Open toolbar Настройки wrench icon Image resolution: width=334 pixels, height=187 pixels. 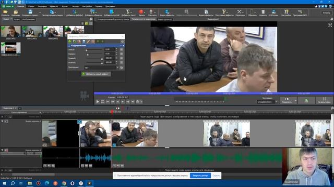click(x=286, y=12)
